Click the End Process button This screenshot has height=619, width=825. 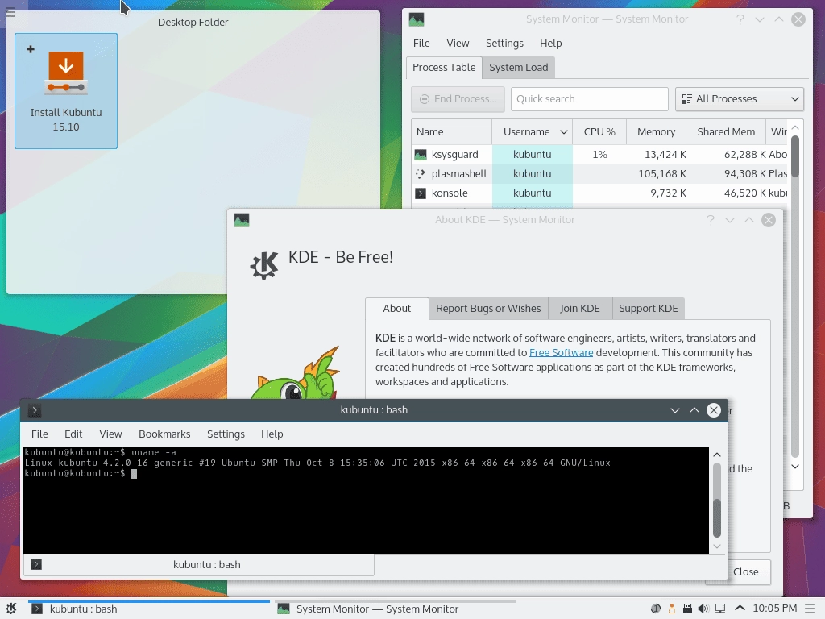(458, 99)
